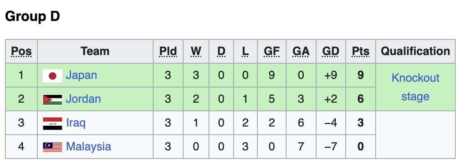This screenshot has width=459, height=161.
Task: Select the W column header
Action: (x=196, y=51)
